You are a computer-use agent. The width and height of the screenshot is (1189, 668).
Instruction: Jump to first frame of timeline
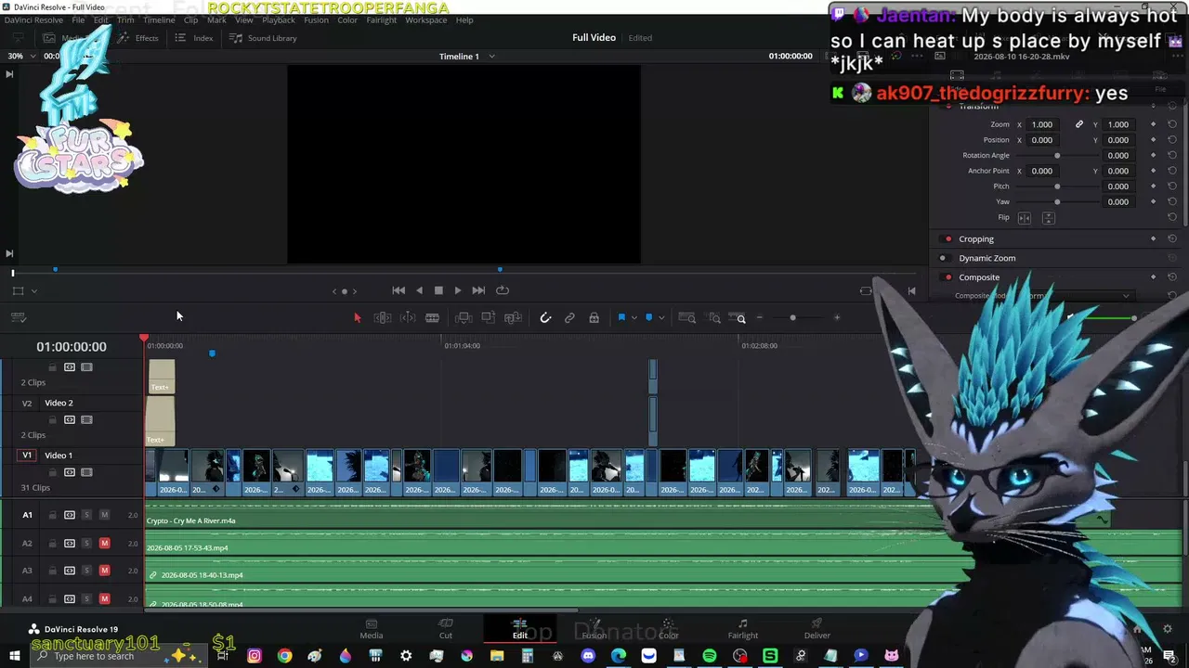tap(399, 290)
